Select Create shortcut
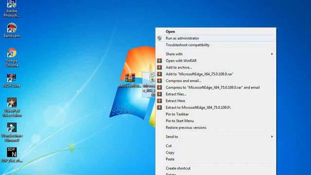This screenshot has height=175, width=311. (x=216, y=168)
